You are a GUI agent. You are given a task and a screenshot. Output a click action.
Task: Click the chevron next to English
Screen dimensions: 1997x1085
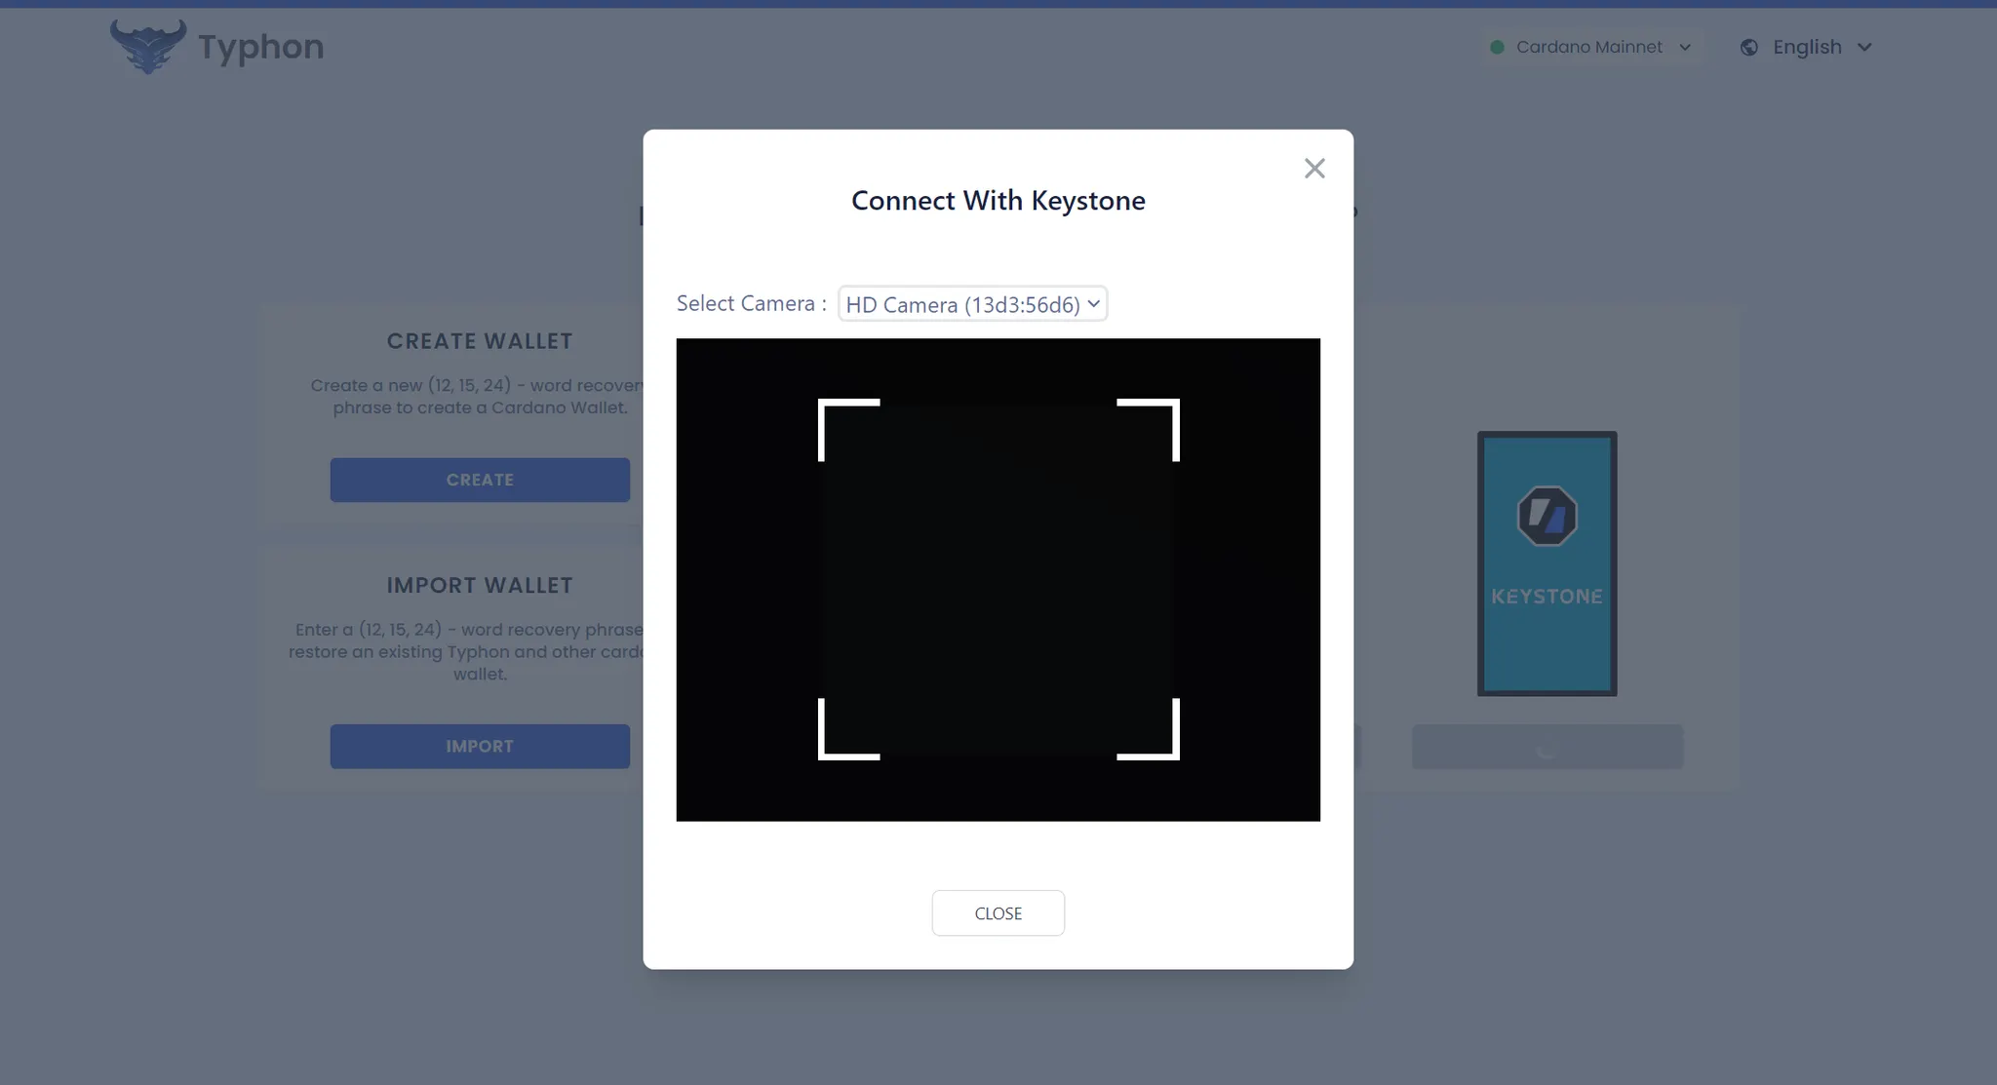pos(1864,47)
